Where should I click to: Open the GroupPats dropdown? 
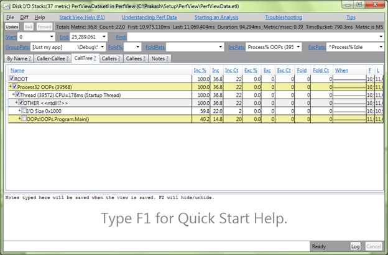point(103,47)
